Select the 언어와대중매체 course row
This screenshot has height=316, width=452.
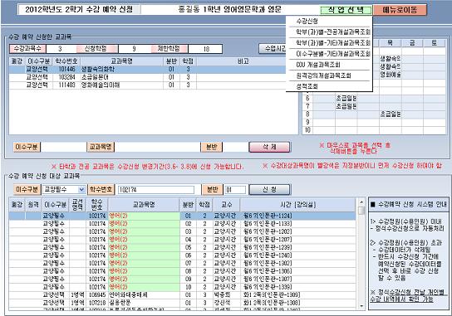pos(183,294)
